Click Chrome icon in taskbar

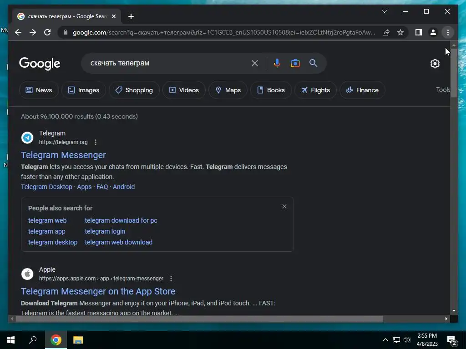click(56, 340)
